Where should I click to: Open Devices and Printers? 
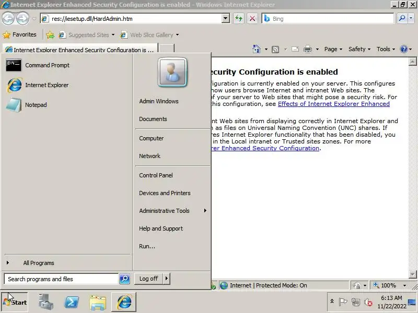[165, 193]
